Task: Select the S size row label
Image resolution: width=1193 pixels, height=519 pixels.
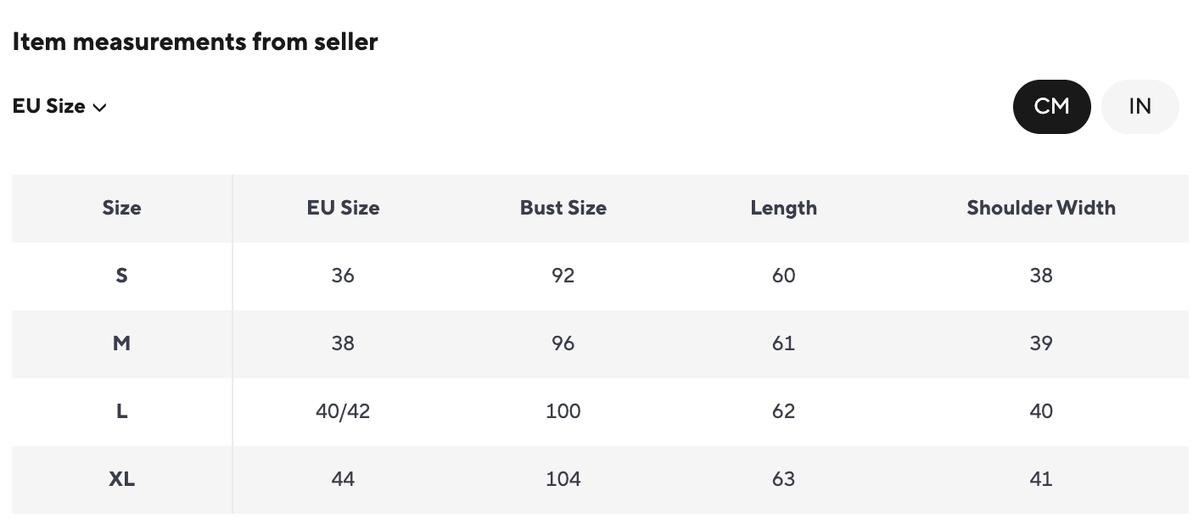Action: [x=121, y=276]
